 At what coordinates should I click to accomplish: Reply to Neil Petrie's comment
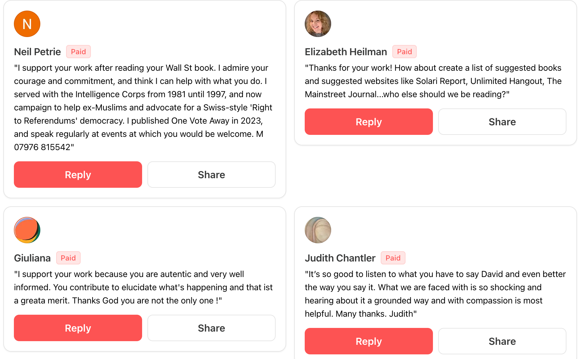click(78, 175)
